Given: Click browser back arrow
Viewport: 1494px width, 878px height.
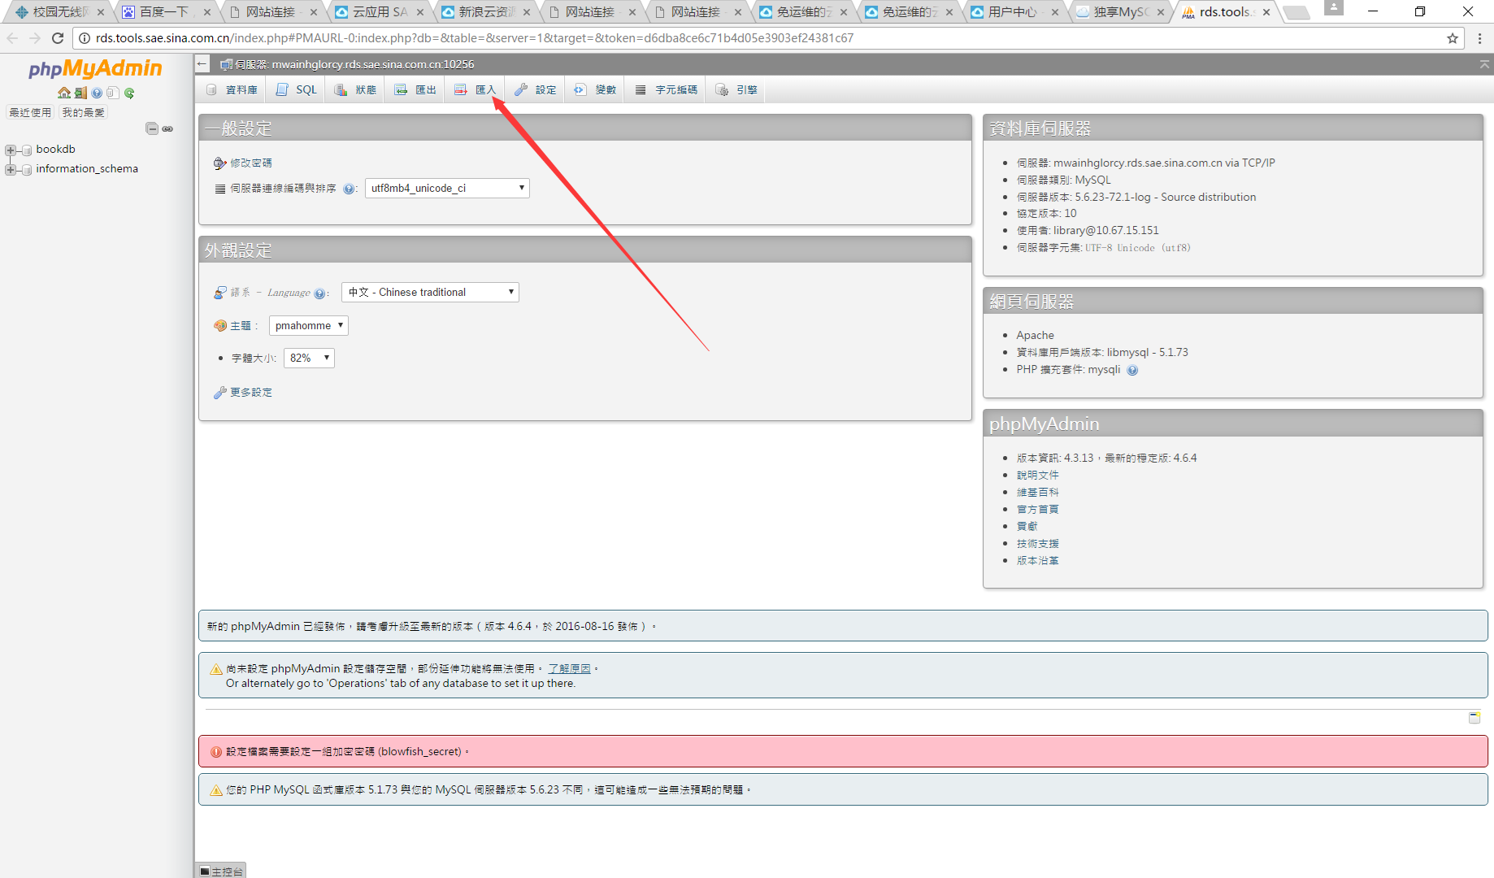Looking at the screenshot, I should pos(12,38).
